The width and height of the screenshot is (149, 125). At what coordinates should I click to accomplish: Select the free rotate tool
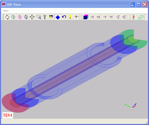pos(7,17)
